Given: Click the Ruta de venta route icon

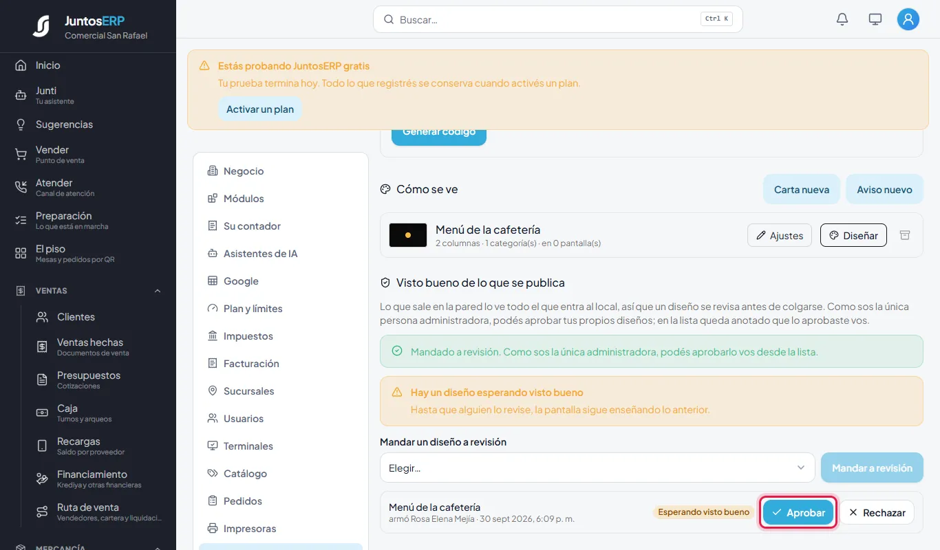Looking at the screenshot, I should coord(42,512).
